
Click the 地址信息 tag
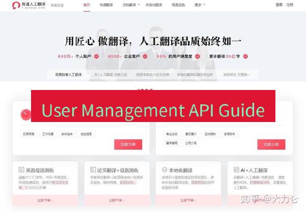coord(86,134)
